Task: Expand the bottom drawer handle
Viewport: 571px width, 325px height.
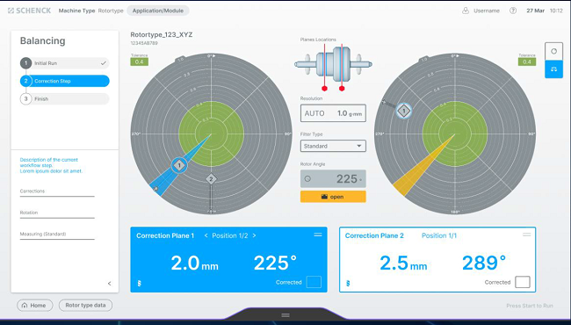Action: click(x=285, y=315)
